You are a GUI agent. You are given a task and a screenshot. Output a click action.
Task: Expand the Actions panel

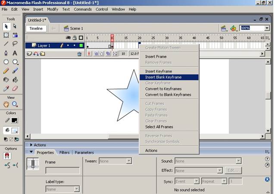click(31, 145)
